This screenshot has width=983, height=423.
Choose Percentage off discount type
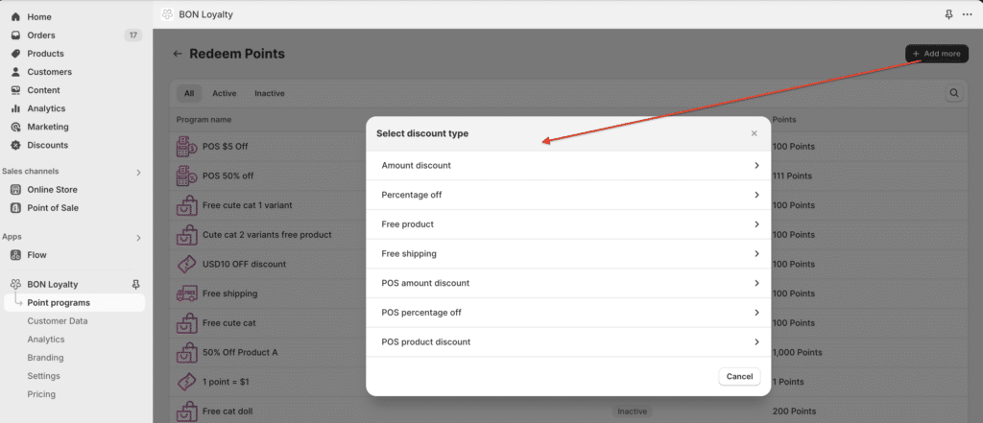[568, 195]
